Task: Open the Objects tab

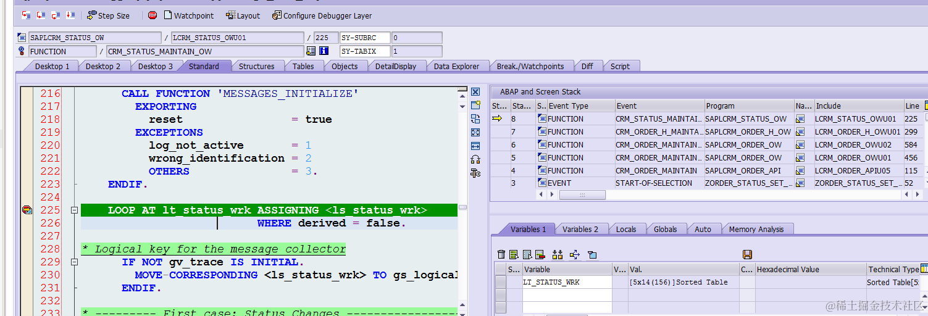Action: pyautogui.click(x=345, y=66)
